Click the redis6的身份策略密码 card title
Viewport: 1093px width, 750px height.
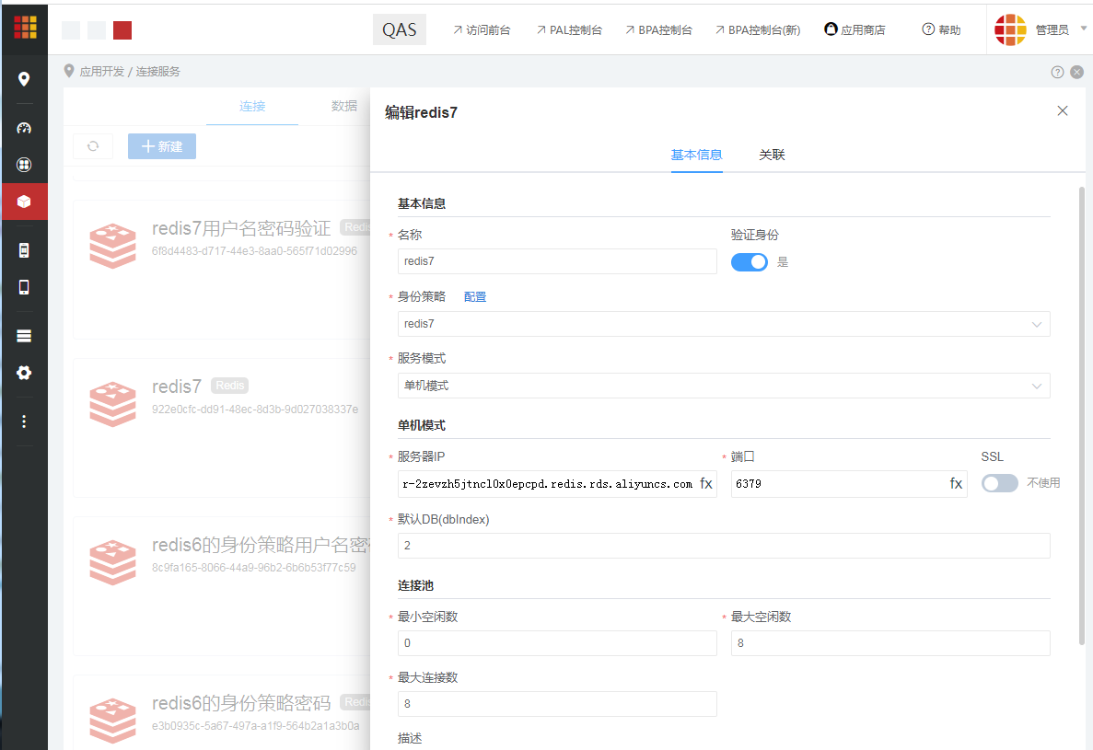[241, 703]
